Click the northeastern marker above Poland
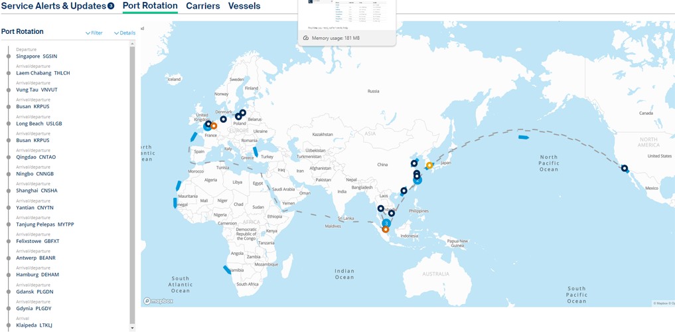 243,113
